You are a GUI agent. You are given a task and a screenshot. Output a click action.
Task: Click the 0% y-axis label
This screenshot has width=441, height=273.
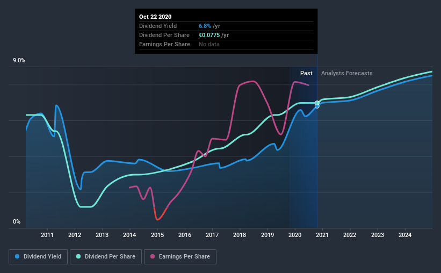tap(17, 222)
